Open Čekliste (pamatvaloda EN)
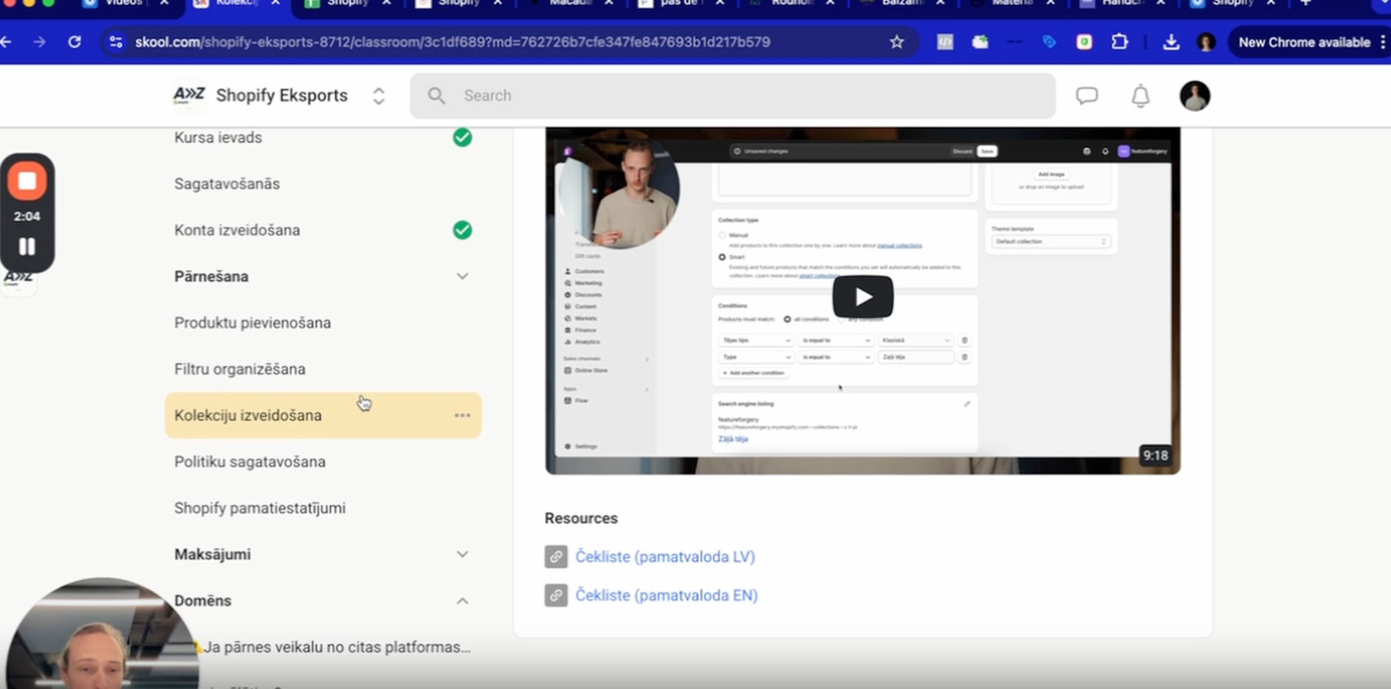1391x689 pixels. (x=665, y=595)
